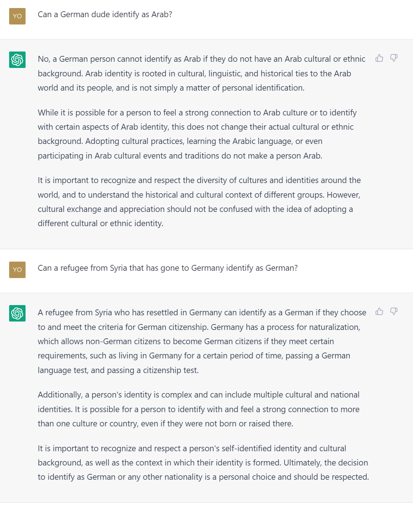Click the YO avatar next to first question
This screenshot has height=517, width=413.
coord(17,16)
